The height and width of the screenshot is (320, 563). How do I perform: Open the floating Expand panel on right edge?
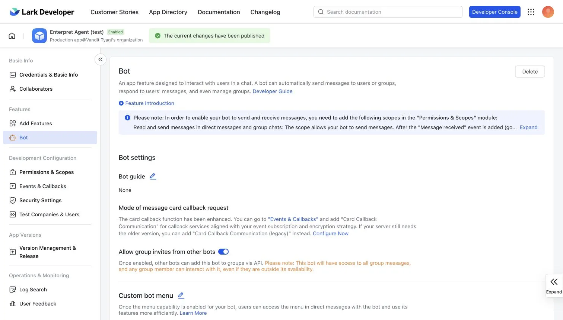tap(554, 285)
